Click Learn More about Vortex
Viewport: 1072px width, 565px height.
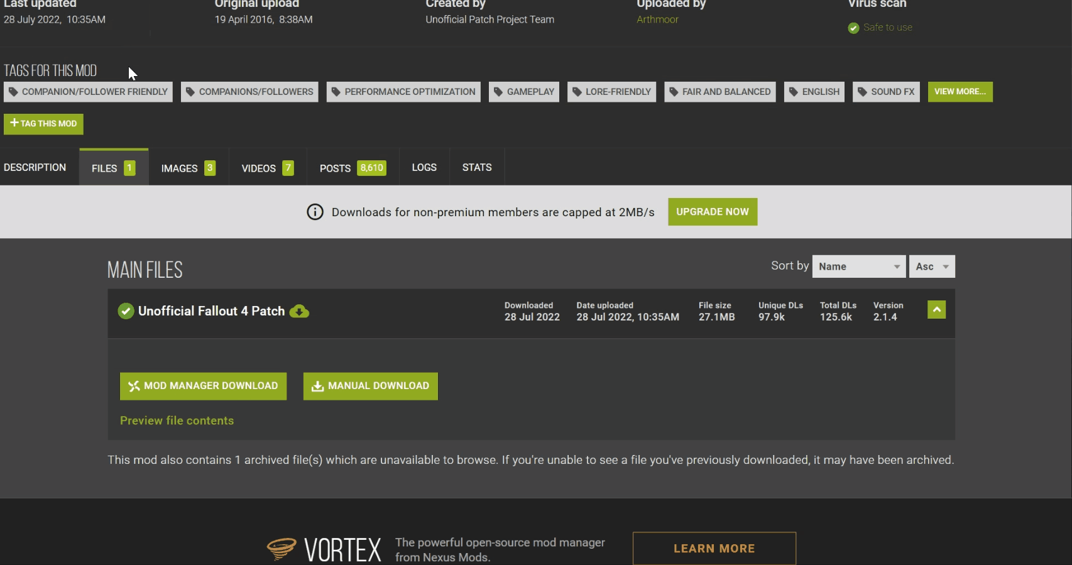(x=714, y=549)
